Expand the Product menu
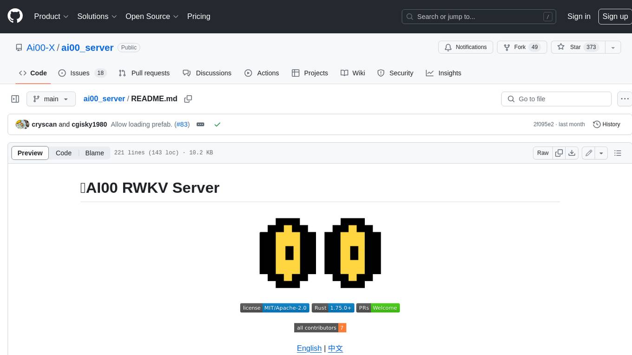Screen dimensions: 632x355 coord(51,16)
